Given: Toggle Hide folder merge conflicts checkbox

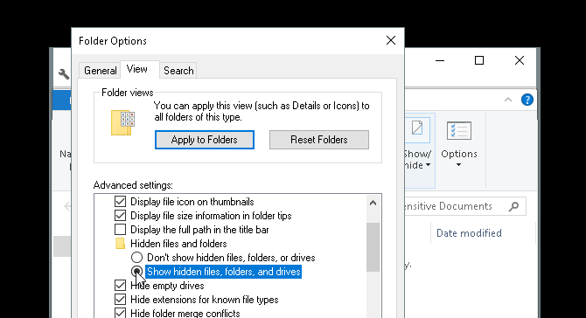Looking at the screenshot, I should (120, 313).
